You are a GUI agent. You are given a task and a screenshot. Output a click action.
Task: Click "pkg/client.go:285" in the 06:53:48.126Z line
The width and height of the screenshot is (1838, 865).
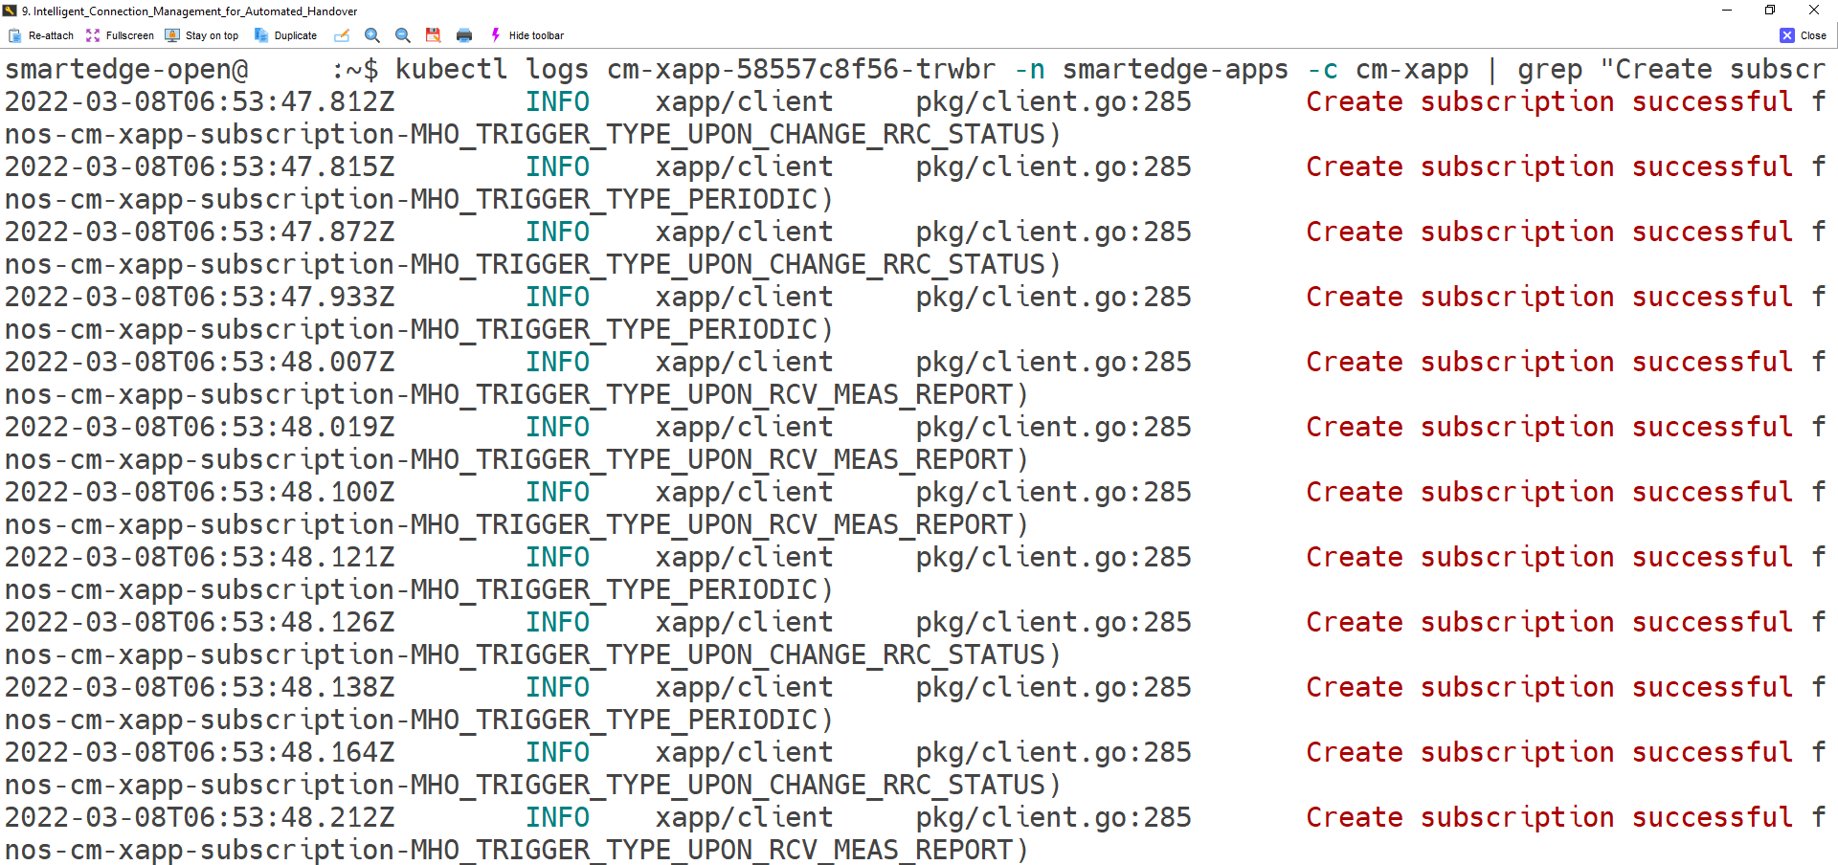(1054, 623)
